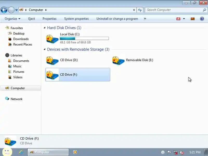Image resolution: width=208 pixels, height=156 pixels.
Task: Open the recent pages dropdown arrow
Action: (16, 10)
